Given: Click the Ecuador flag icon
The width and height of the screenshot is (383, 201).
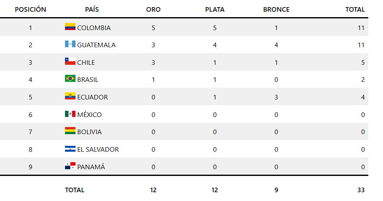Looking at the screenshot, I should coord(70,97).
